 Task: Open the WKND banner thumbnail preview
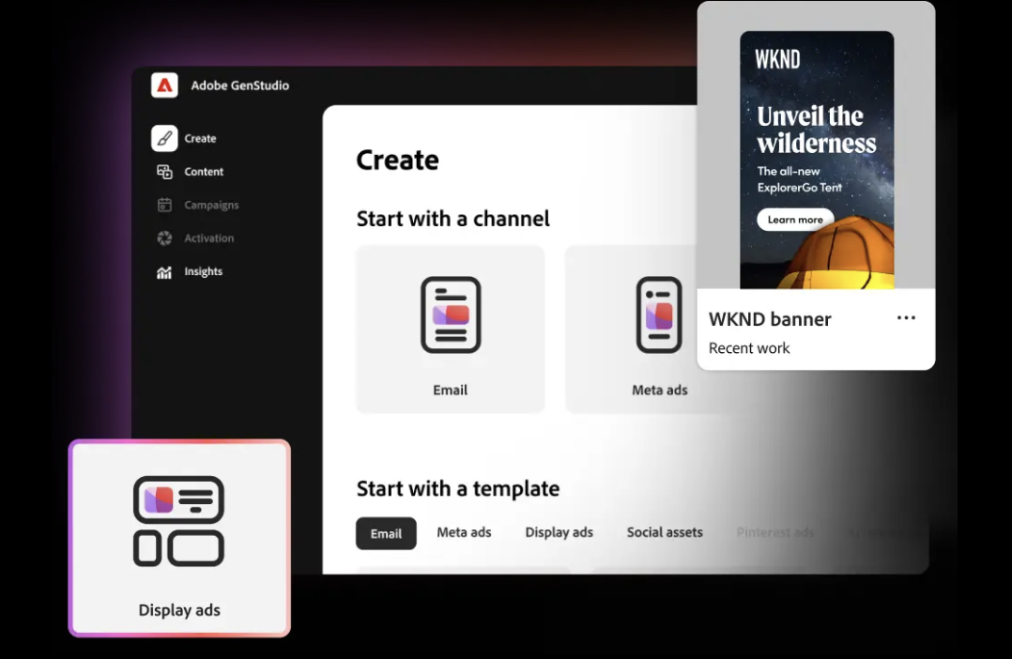pos(817,160)
